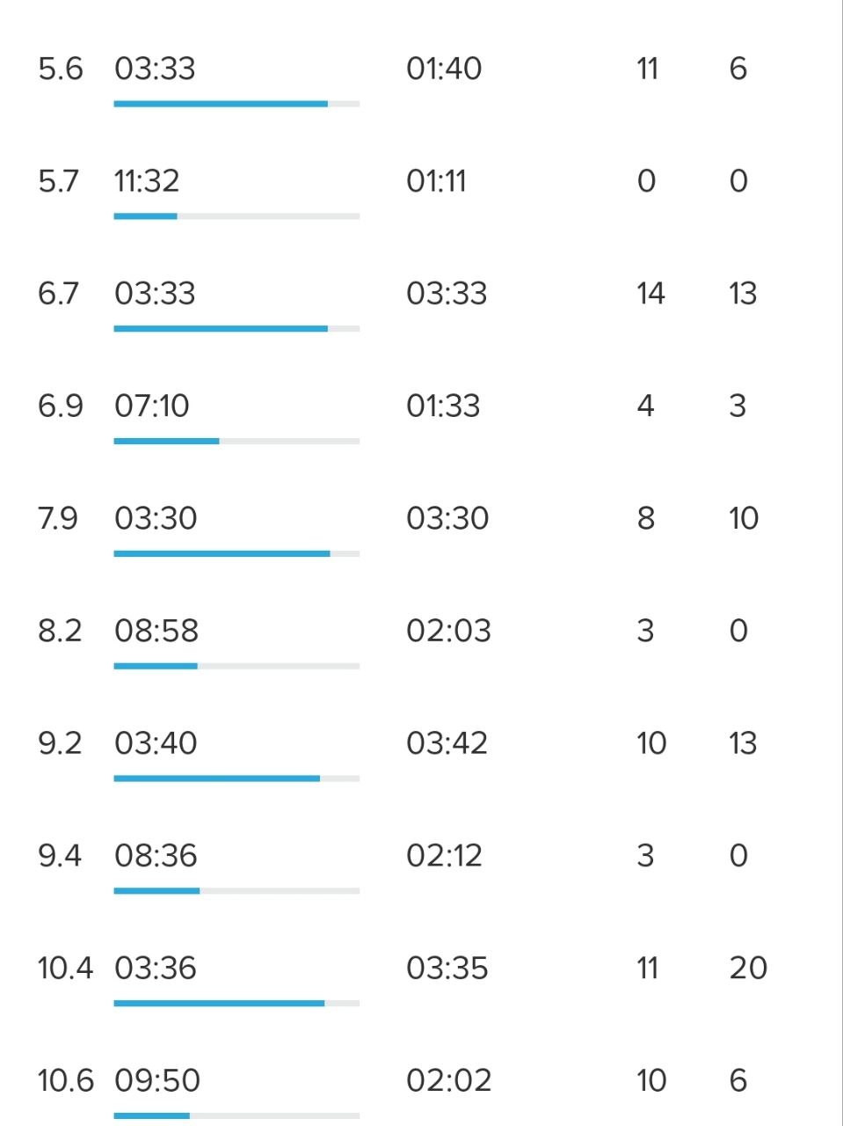The width and height of the screenshot is (843, 1126).
Task: Click the pace bar under 08:36
Action: tap(236, 891)
